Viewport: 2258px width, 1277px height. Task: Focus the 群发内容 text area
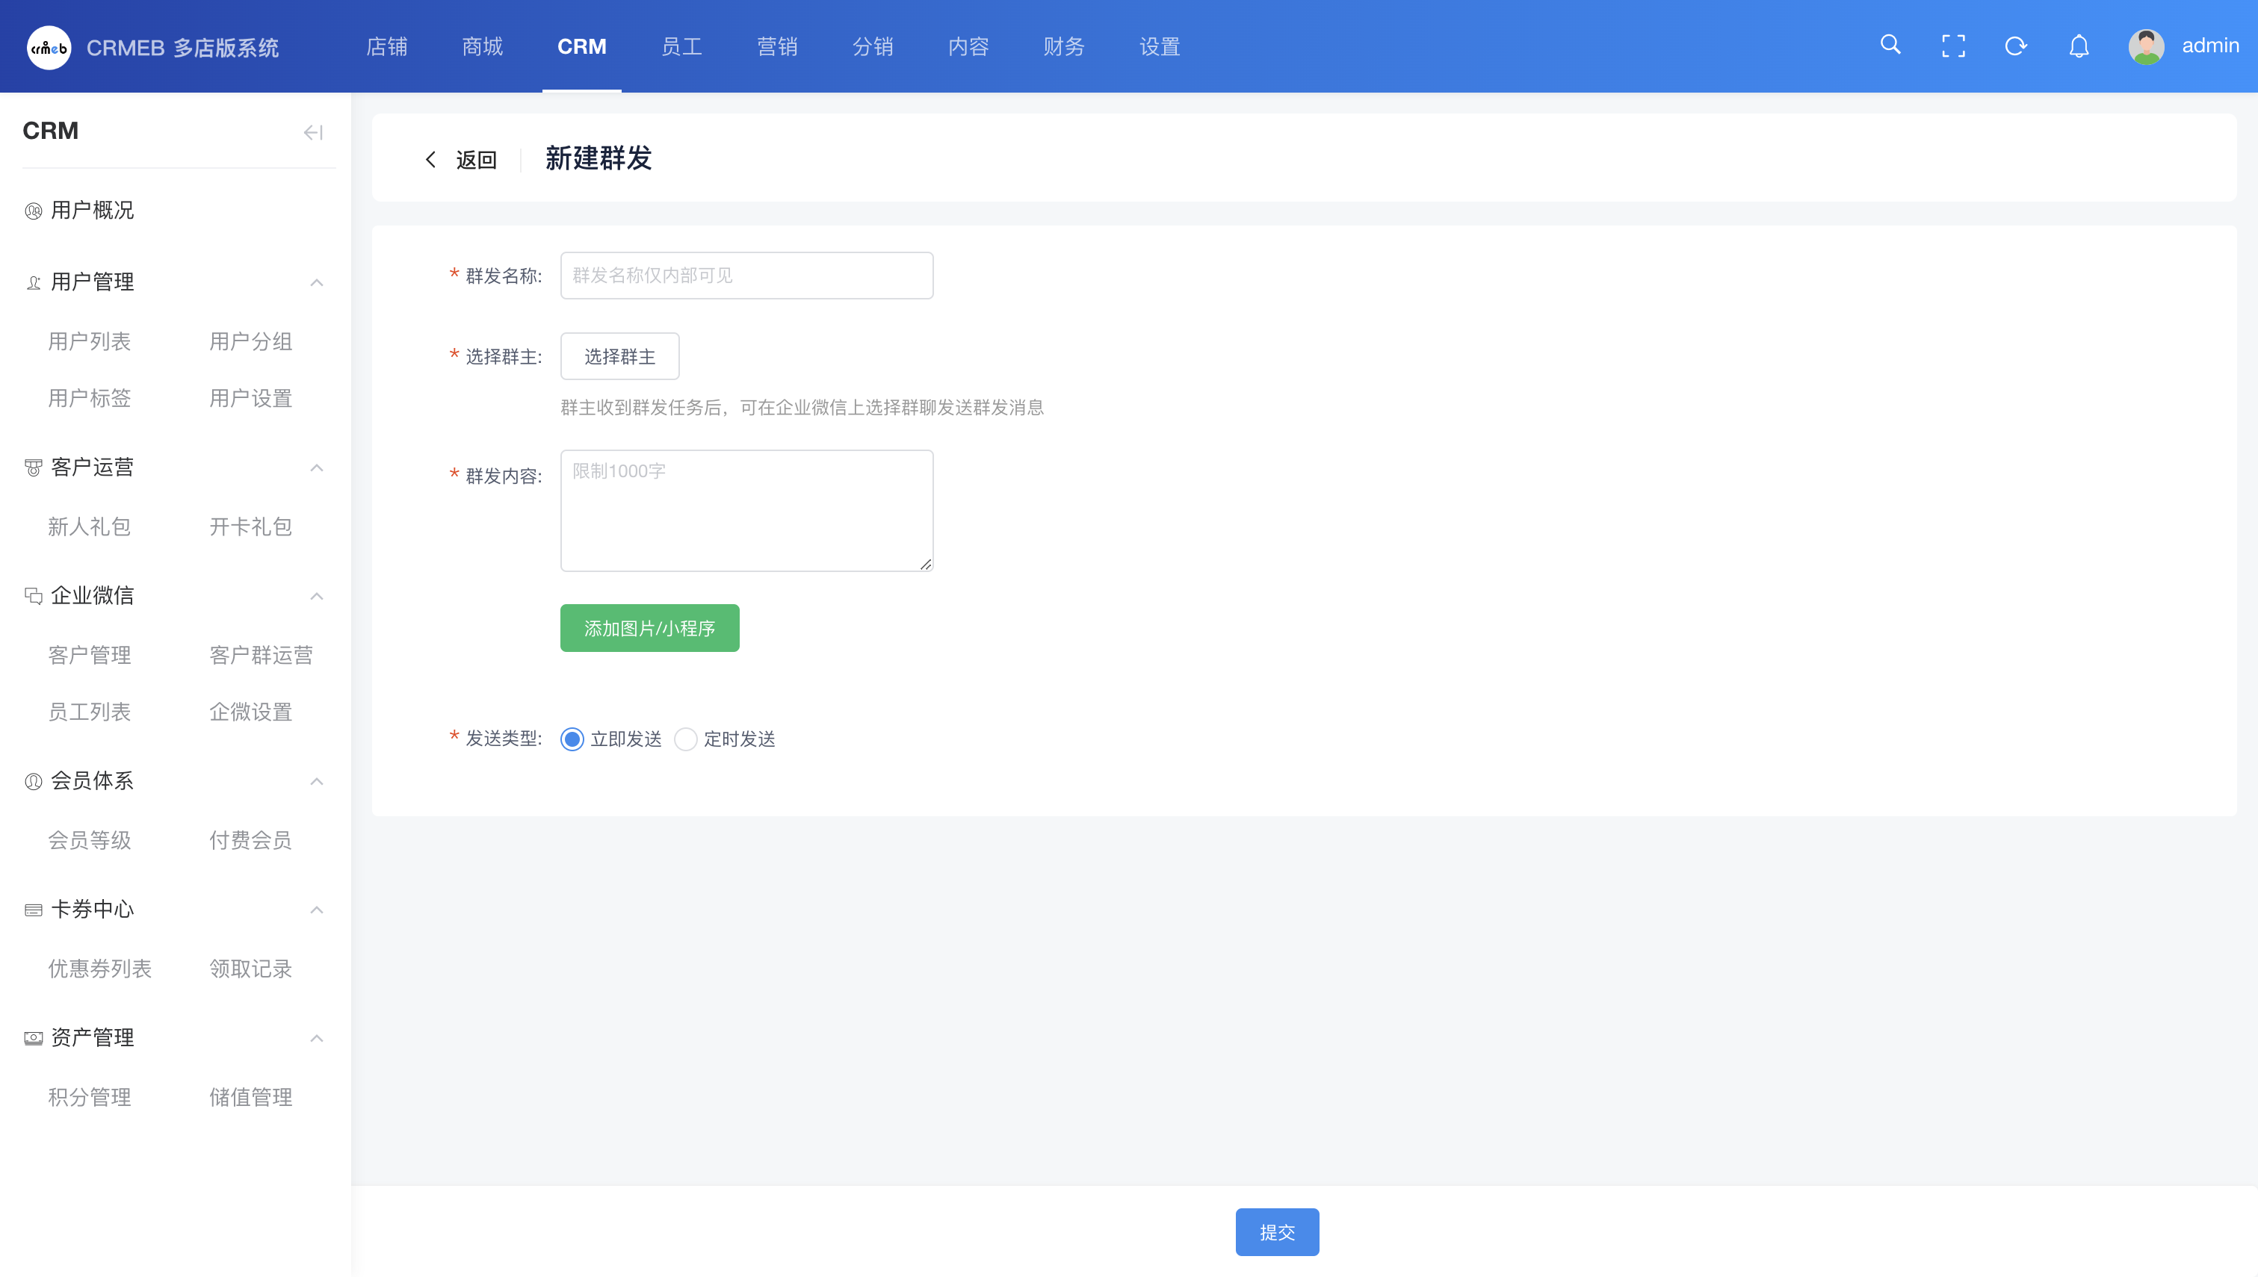(746, 511)
